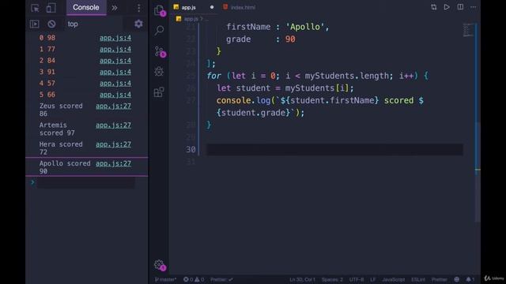The width and height of the screenshot is (506, 284).
Task: Open the VS Code Run and Debug icon
Action: pos(159,72)
